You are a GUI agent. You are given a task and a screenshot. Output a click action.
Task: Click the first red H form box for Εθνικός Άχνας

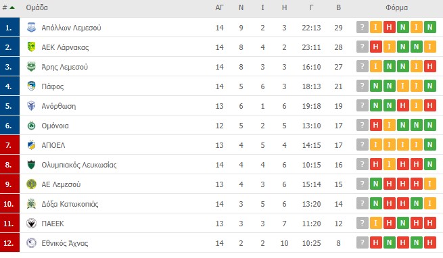tap(376, 242)
